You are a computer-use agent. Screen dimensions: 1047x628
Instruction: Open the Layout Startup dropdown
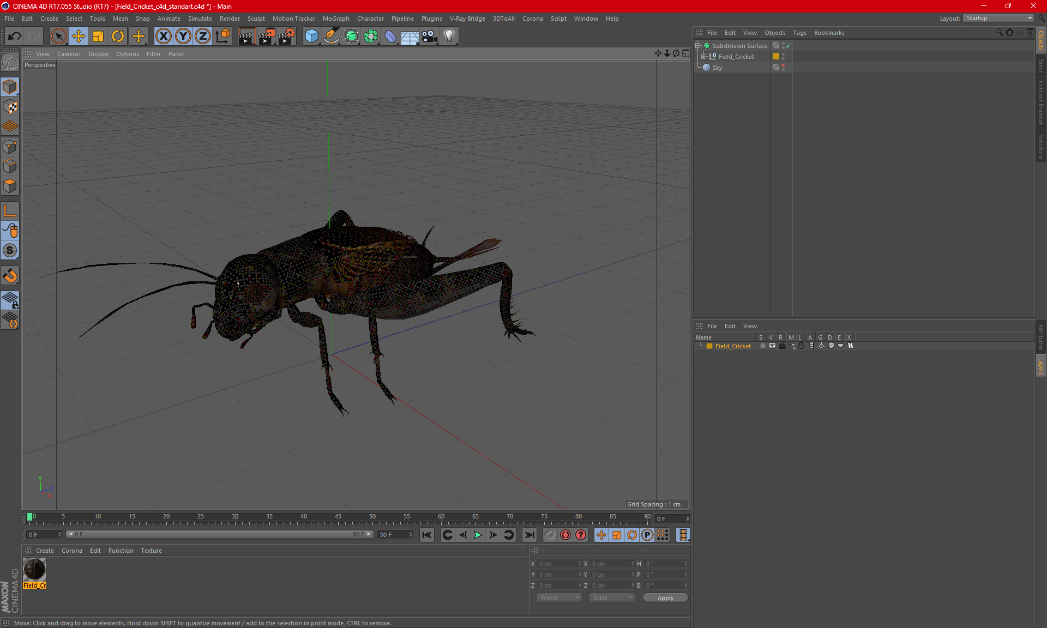point(998,18)
